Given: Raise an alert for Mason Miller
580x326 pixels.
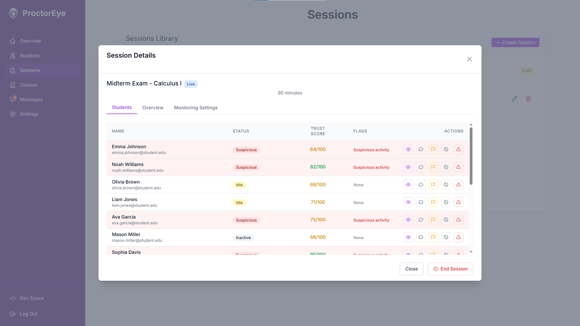Looking at the screenshot, I should coord(459,237).
